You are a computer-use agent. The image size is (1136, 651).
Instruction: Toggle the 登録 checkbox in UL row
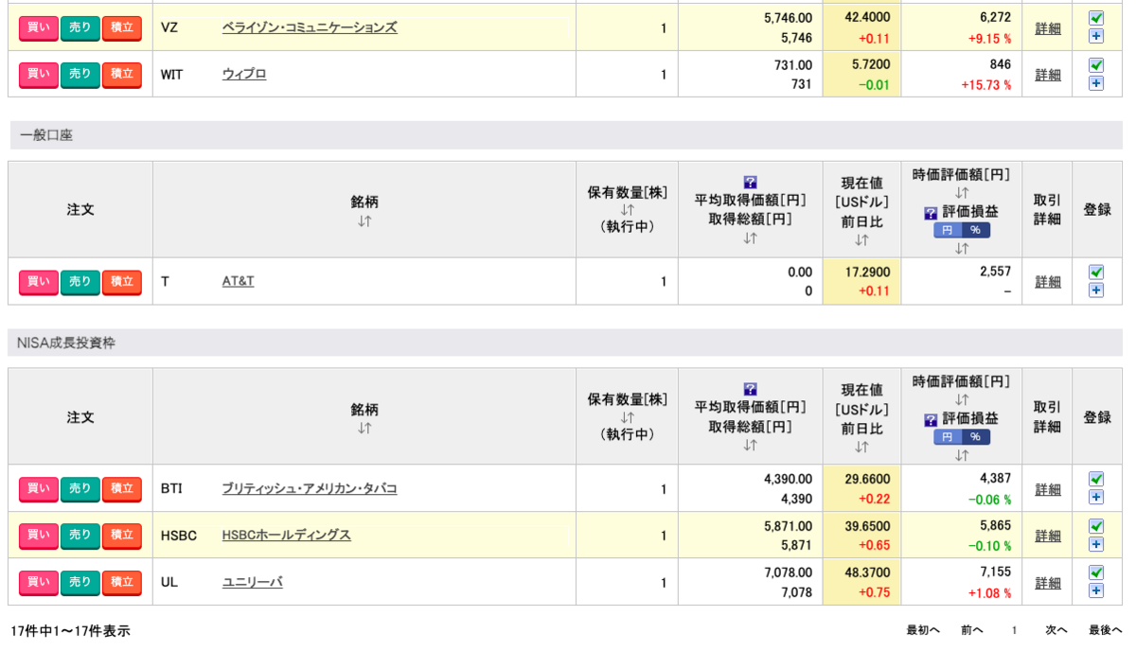click(1096, 572)
